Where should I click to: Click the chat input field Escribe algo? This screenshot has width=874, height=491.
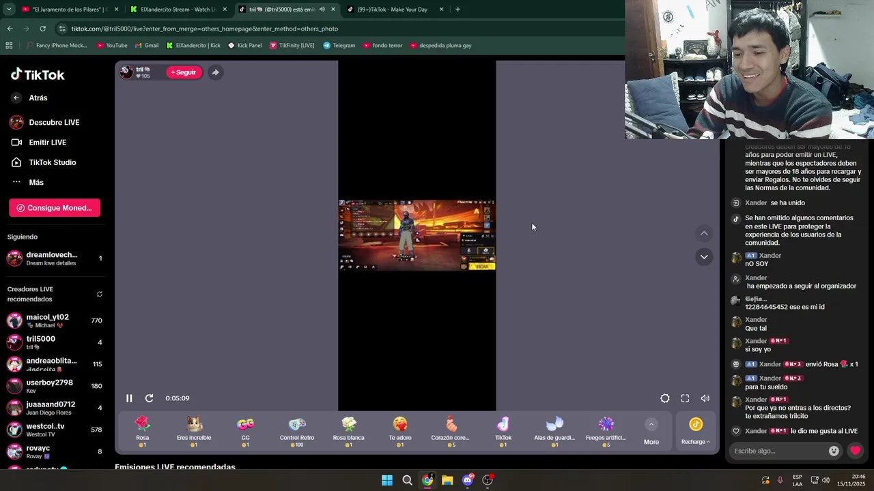pyautogui.click(x=779, y=451)
